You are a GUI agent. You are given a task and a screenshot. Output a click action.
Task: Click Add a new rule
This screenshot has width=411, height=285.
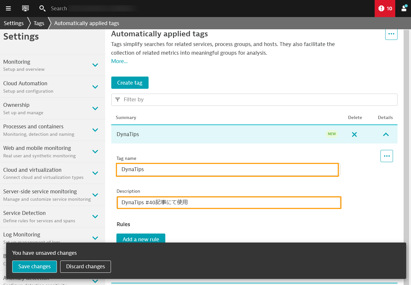pos(141,239)
